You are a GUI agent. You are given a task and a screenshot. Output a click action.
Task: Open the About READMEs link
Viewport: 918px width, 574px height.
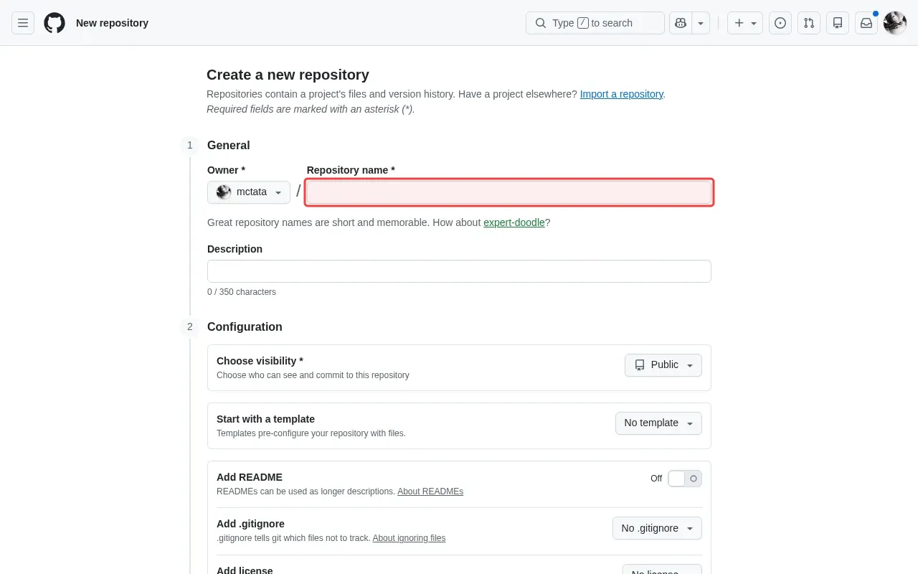(430, 491)
